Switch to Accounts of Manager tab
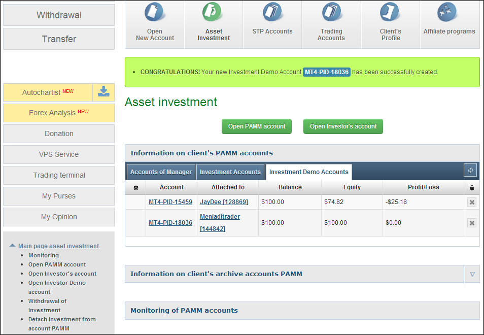The width and height of the screenshot is (484, 335). point(161,172)
